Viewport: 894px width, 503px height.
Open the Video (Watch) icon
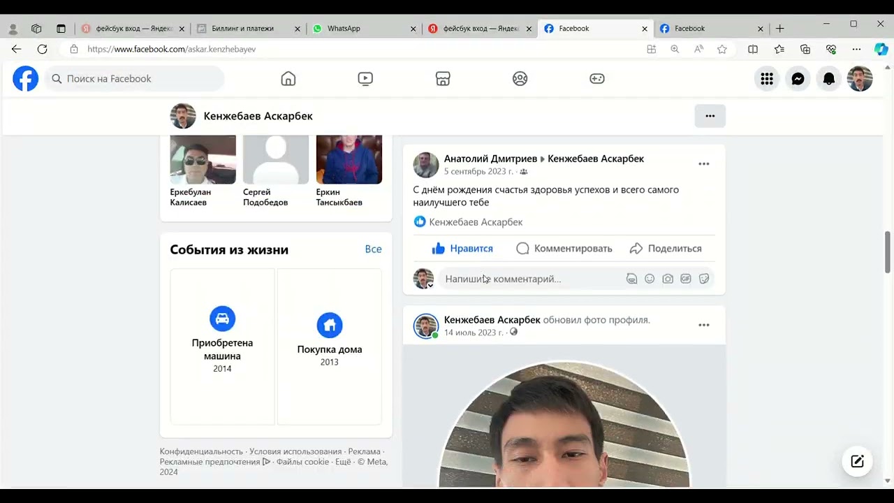(x=365, y=79)
